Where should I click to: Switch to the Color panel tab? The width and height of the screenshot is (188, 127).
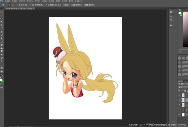coord(180,10)
